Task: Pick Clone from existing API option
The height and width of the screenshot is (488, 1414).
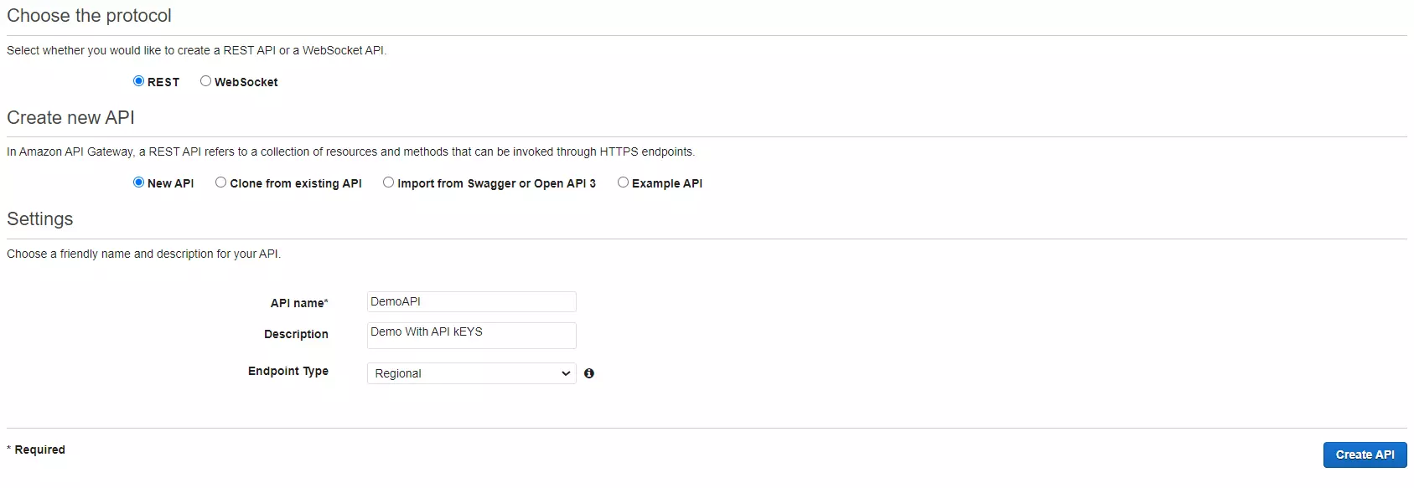Action: (221, 182)
